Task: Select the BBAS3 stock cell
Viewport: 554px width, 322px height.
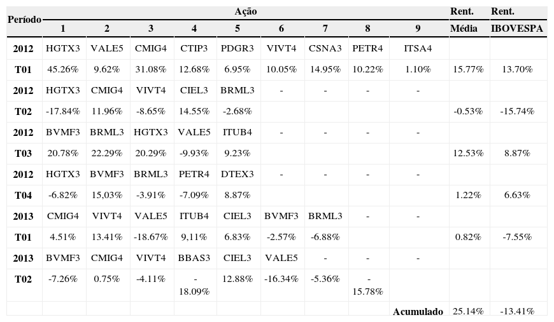Action: click(194, 258)
